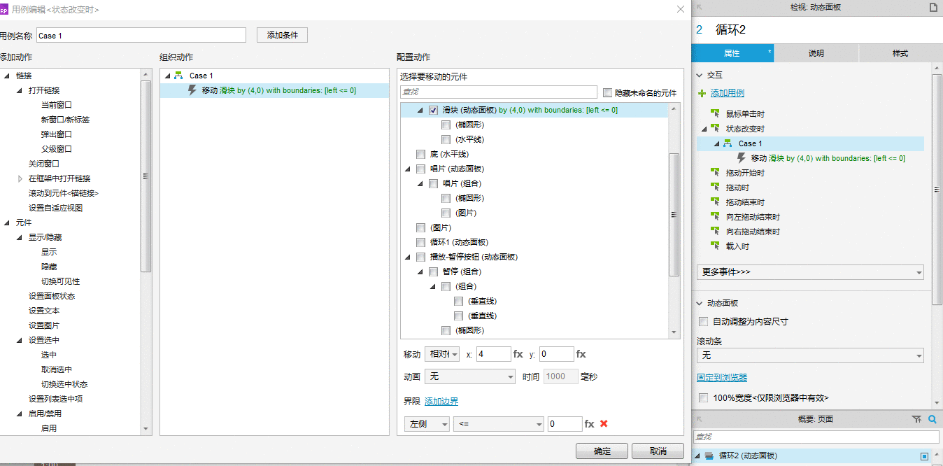Image resolution: width=943 pixels, height=466 pixels.
Task: Check the 暂停 (组合) checkbox
Action: click(x=433, y=271)
